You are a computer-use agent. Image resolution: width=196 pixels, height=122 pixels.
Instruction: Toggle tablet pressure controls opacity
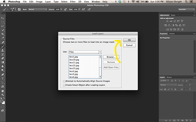[65, 9]
